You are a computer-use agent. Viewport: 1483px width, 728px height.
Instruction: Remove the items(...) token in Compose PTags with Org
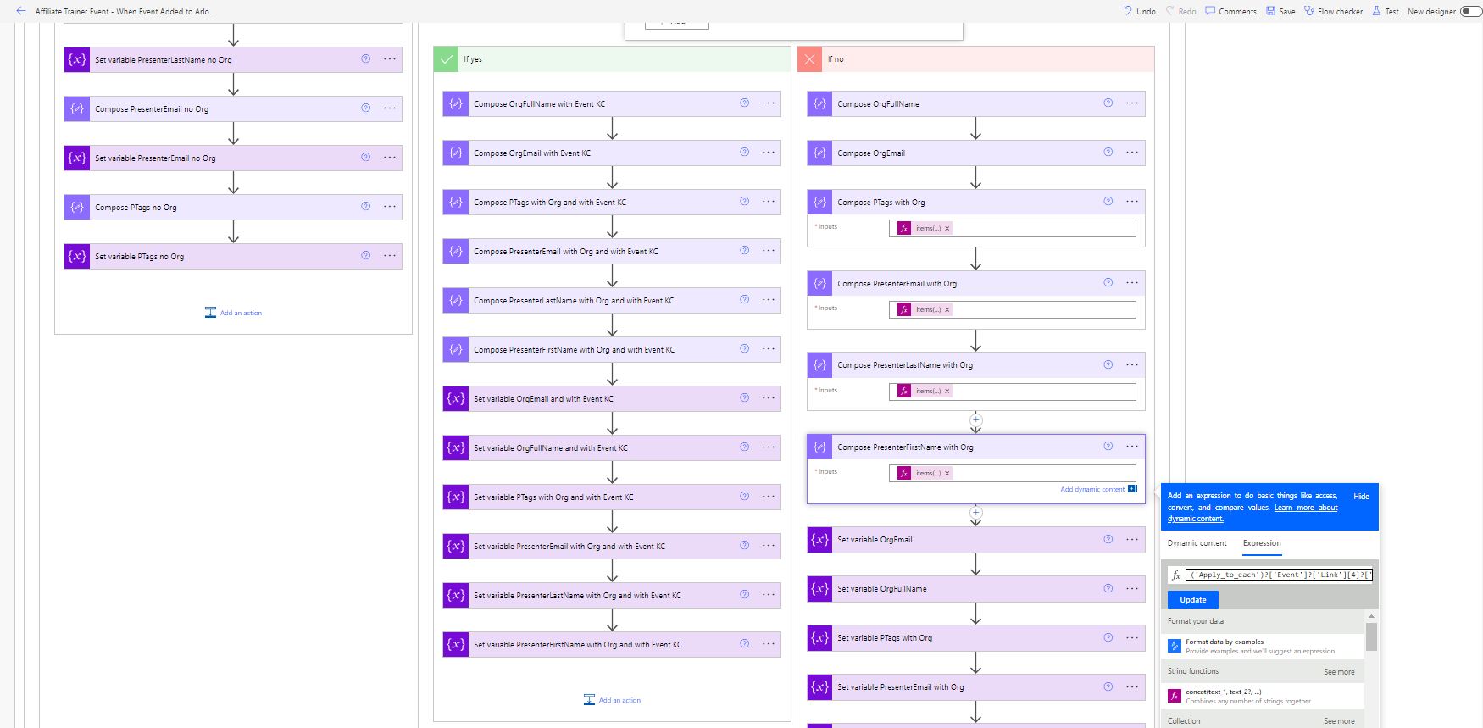[947, 228]
